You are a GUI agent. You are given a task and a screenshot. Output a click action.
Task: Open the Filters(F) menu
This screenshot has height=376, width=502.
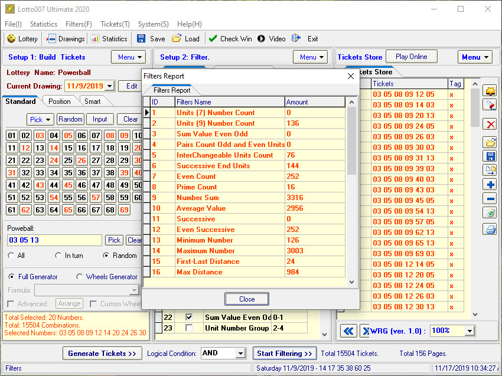coord(79,24)
